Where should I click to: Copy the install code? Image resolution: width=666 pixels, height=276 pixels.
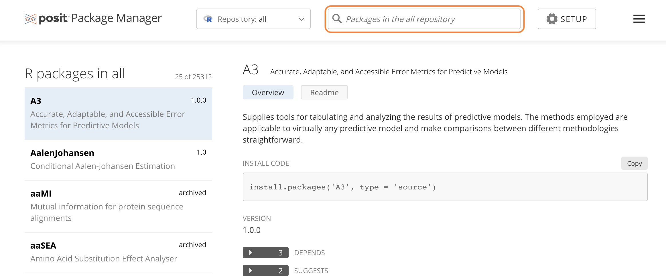coord(634,163)
